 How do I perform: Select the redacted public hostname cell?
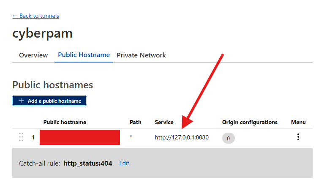(80, 137)
